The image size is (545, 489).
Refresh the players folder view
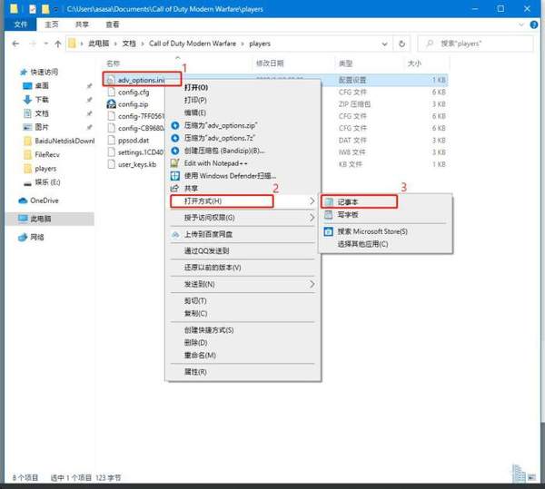tap(401, 44)
